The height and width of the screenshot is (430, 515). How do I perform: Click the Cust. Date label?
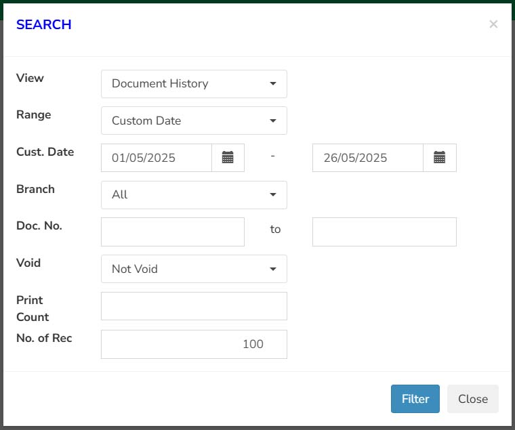tap(45, 152)
